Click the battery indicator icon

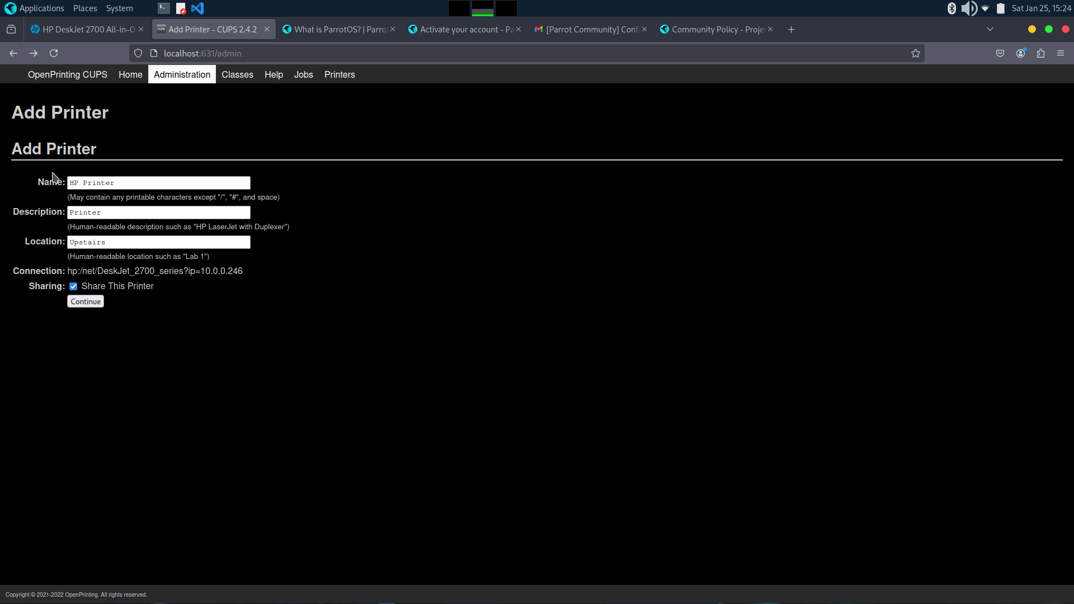coord(1001,8)
